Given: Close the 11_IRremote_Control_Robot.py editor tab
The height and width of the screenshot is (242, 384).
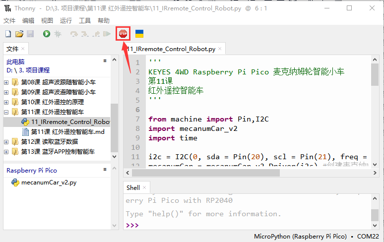Looking at the screenshot, I should pos(220,49).
